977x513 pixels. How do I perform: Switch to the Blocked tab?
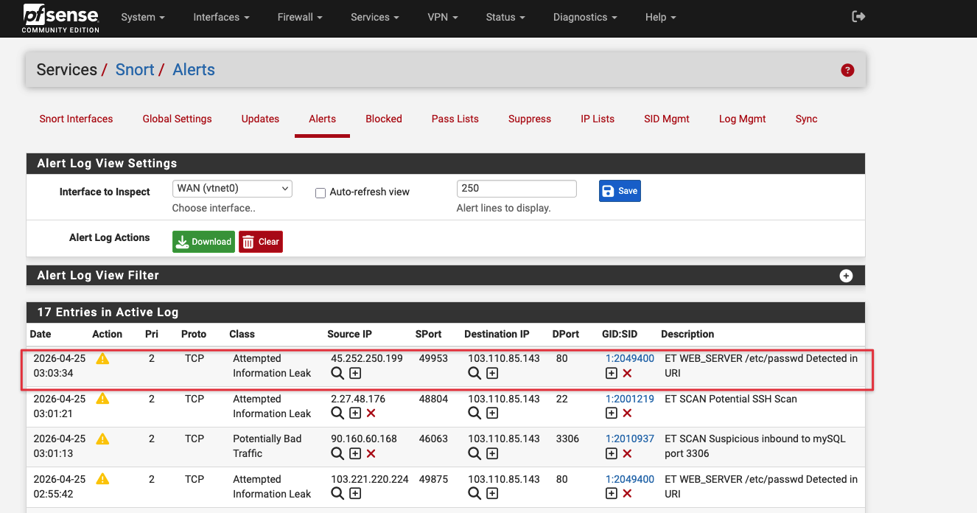[384, 119]
